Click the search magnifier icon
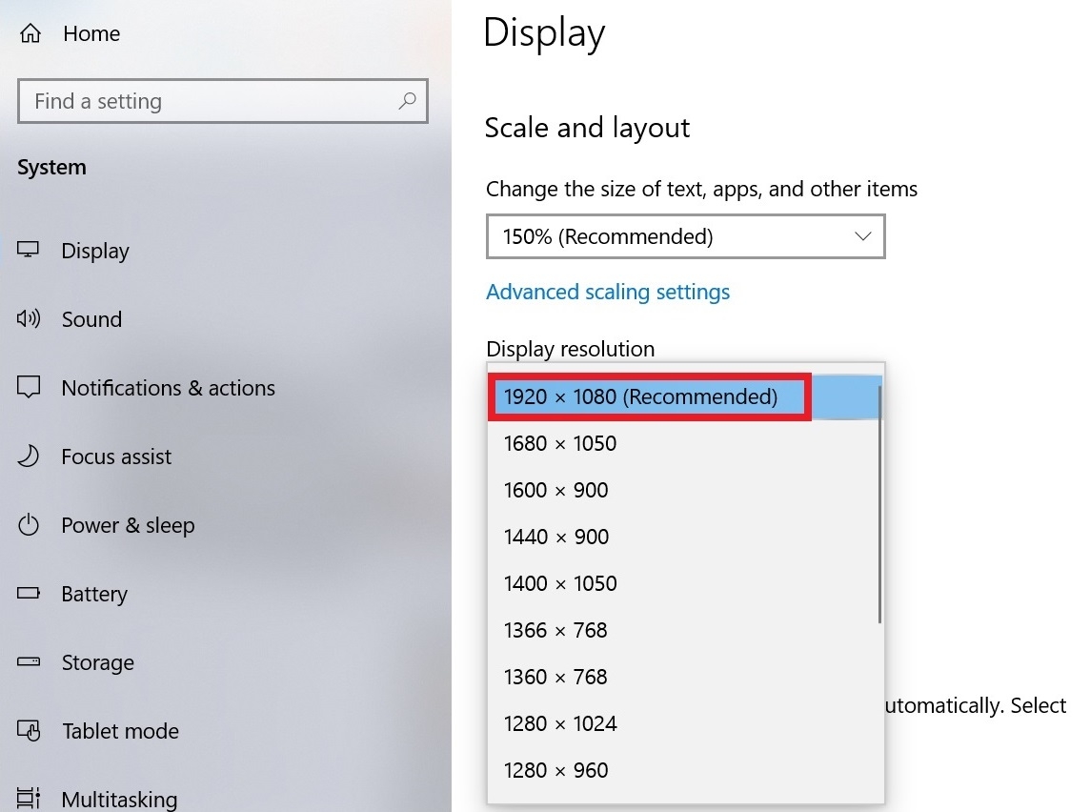Screen dimensions: 1090x812 (408, 101)
